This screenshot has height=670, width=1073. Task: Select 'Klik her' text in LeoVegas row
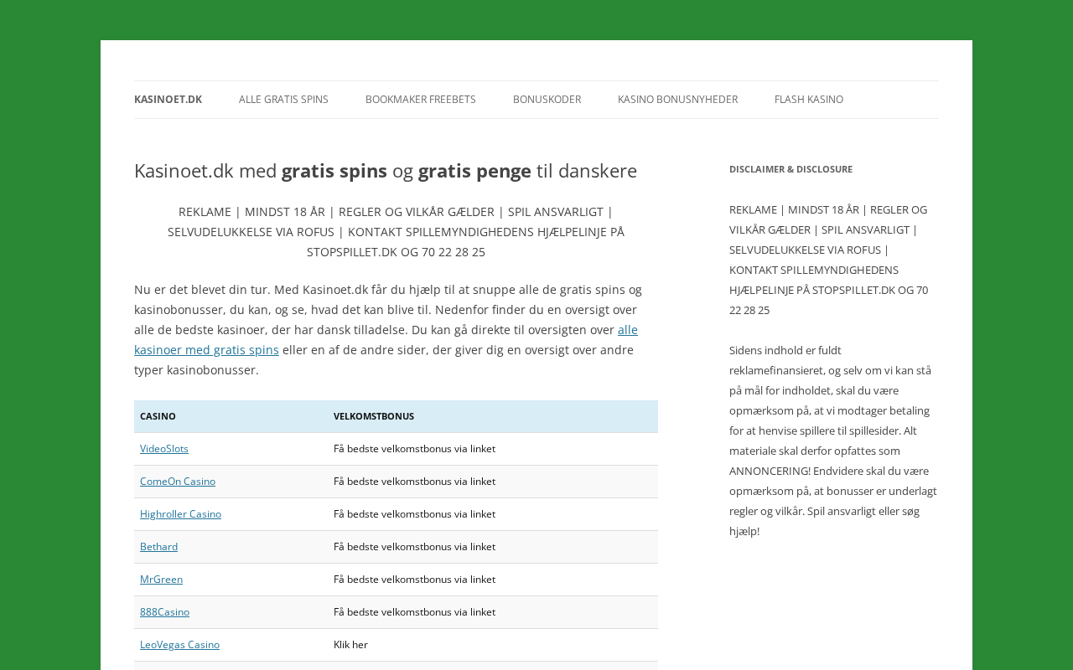coord(350,645)
